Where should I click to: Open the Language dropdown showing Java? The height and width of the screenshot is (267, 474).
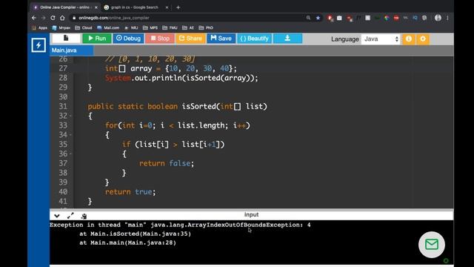point(381,39)
